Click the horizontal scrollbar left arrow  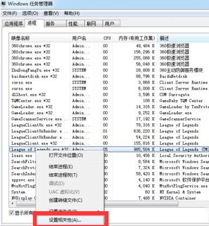13,203
